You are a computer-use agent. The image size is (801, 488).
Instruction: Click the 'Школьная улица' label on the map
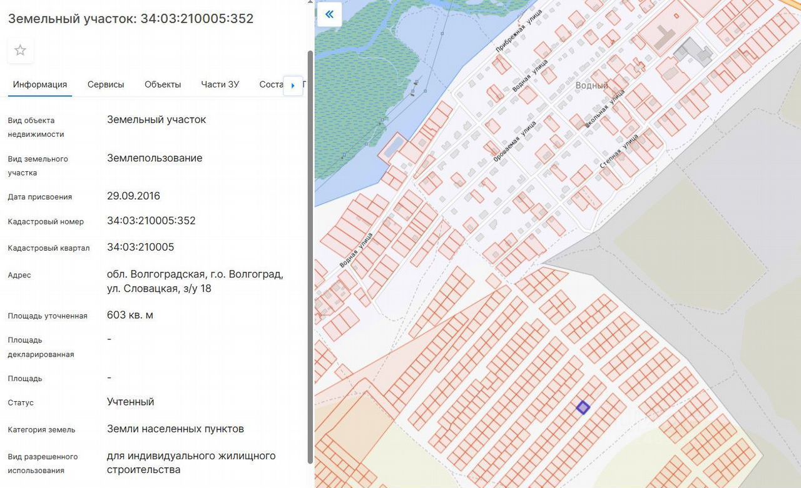click(x=605, y=109)
